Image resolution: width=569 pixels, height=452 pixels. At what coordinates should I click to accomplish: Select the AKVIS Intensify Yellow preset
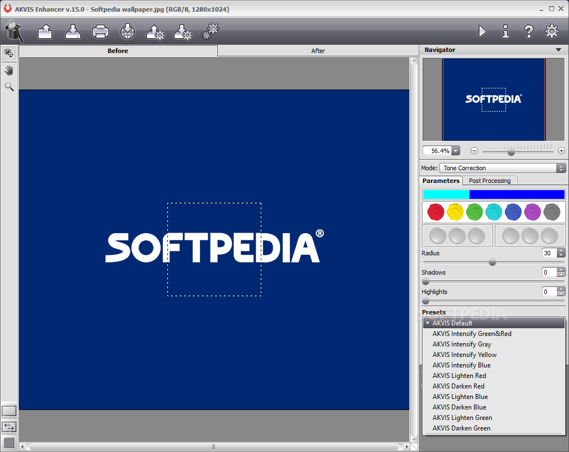(x=494, y=355)
